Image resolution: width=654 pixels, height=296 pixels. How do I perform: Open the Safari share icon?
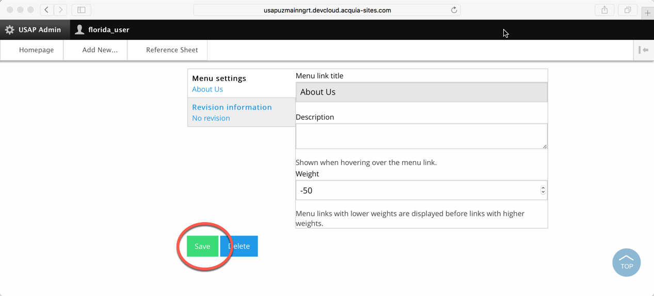click(604, 10)
